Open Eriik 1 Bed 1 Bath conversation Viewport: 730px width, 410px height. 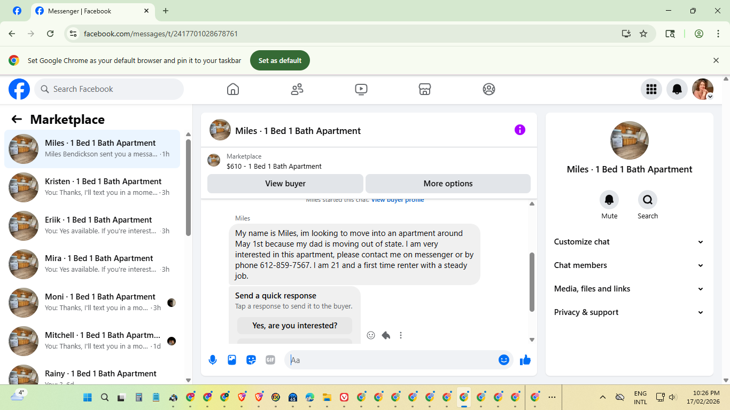[92, 226]
